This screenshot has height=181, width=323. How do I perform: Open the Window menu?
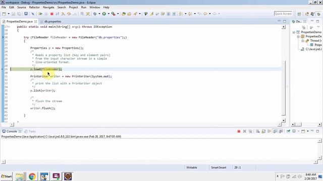click(x=94, y=7)
